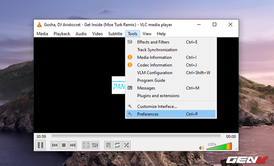Open the Messages window
This screenshot has height=166, width=274.
click(x=171, y=88)
